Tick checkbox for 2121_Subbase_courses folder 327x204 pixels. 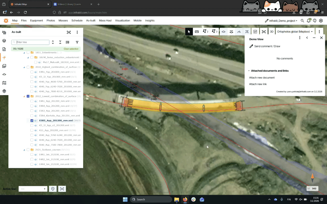point(28,150)
